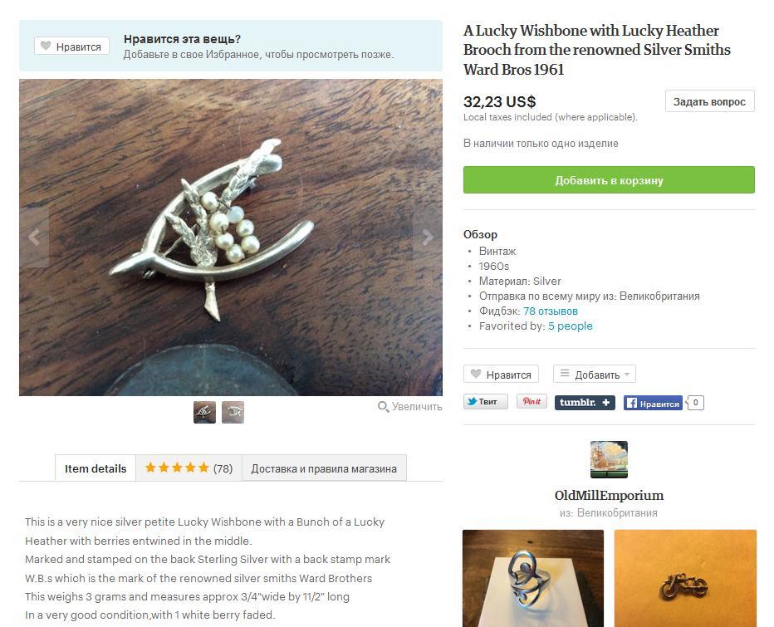Image resolution: width=774 pixels, height=627 pixels.
Task: Select the first brooch photo thumbnail
Action: [204, 412]
